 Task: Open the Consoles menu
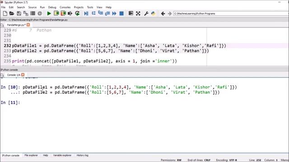pos(65,7)
